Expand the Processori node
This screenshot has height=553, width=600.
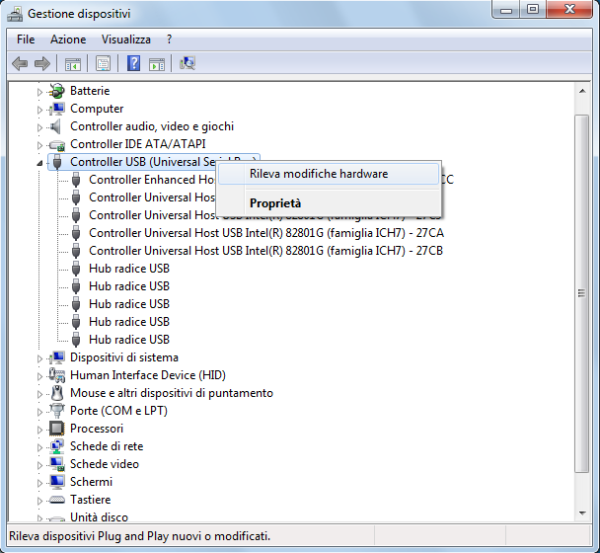[39, 430]
